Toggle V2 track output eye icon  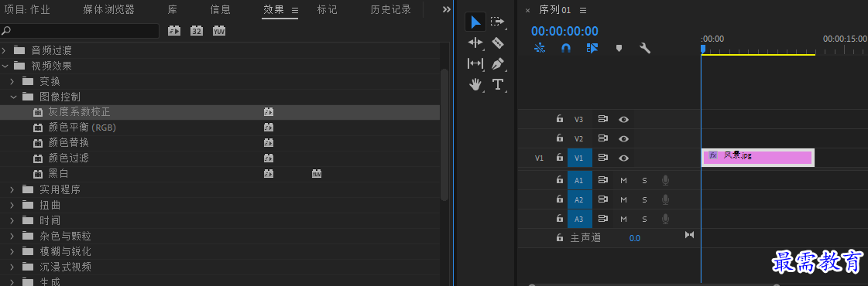(624, 138)
